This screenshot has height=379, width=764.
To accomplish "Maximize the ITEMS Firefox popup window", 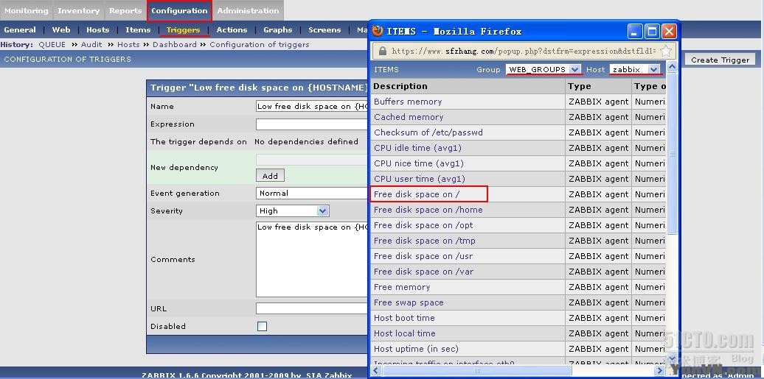I will pos(652,32).
